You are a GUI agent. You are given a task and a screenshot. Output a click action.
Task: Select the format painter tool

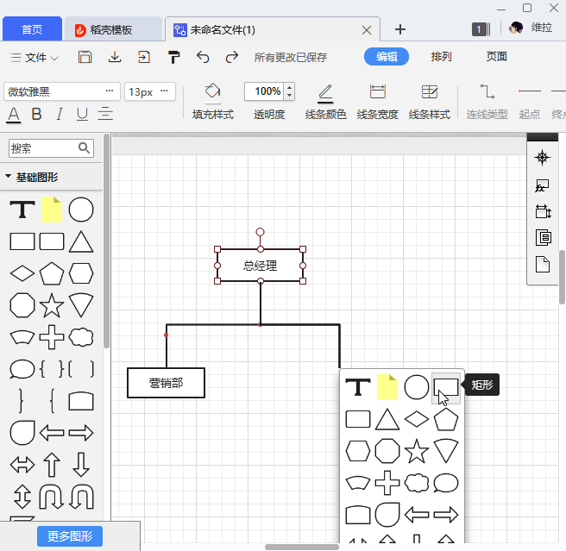click(x=173, y=57)
